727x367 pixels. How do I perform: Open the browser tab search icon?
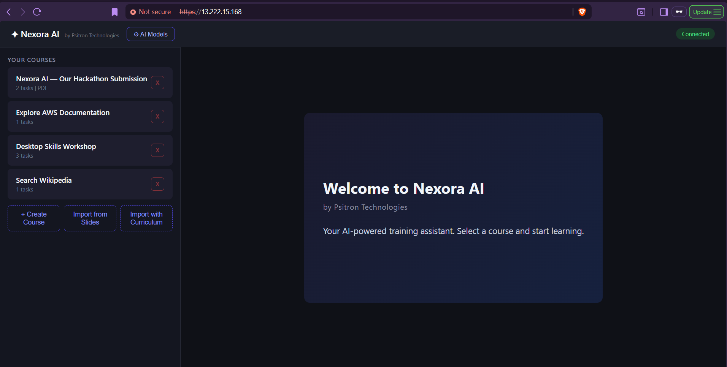(x=641, y=12)
